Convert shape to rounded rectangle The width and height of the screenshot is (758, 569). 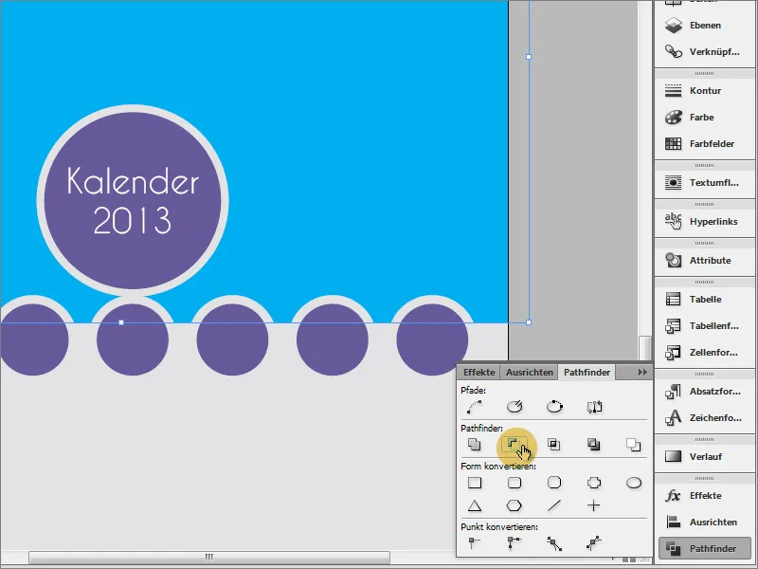click(514, 483)
